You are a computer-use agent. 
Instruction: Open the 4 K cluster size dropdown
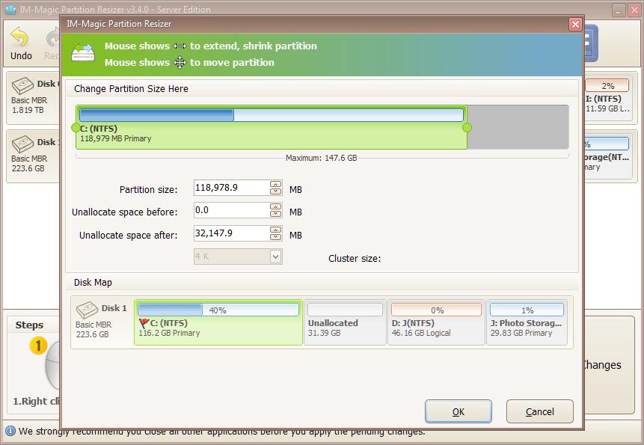275,257
